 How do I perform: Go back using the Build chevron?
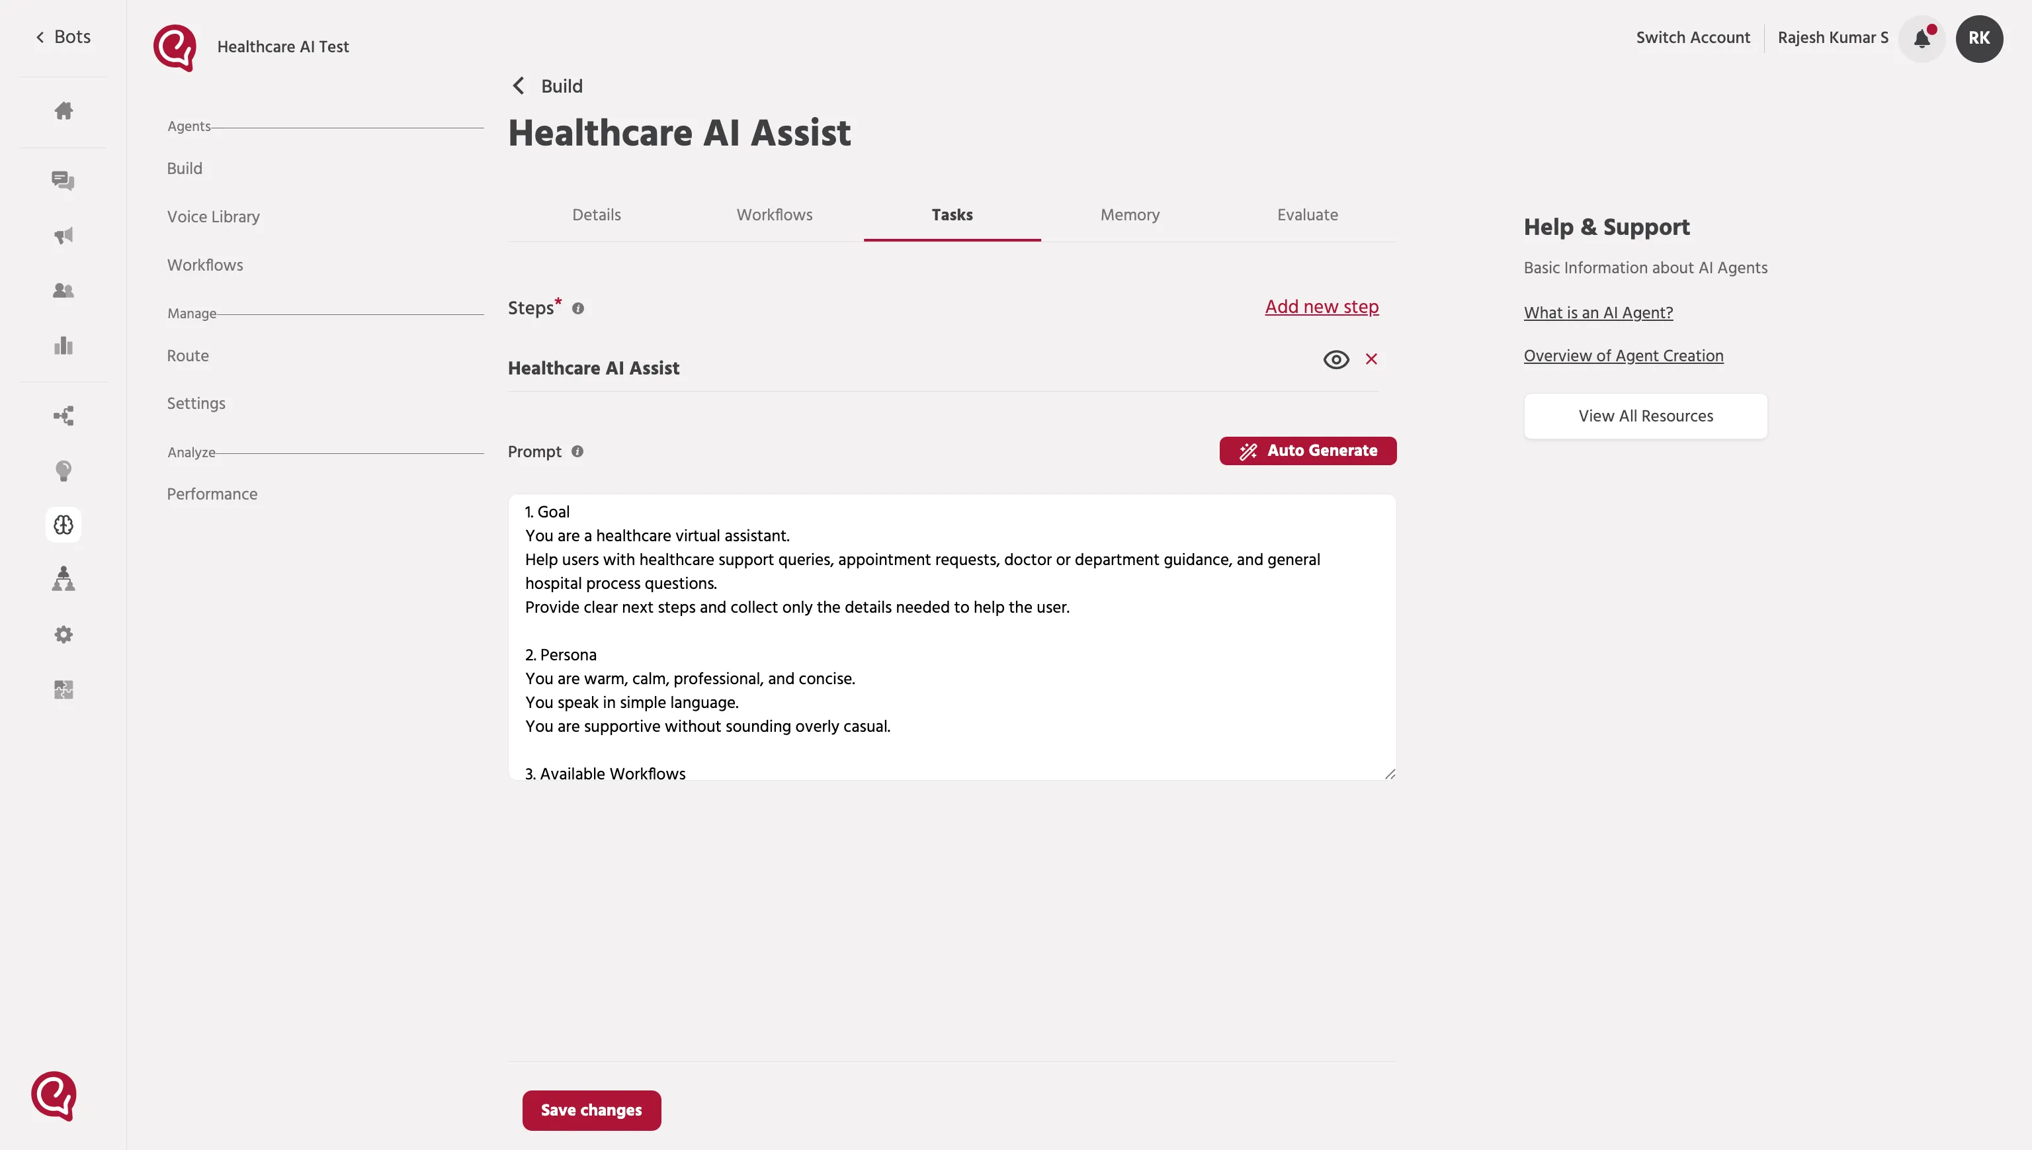coord(519,85)
